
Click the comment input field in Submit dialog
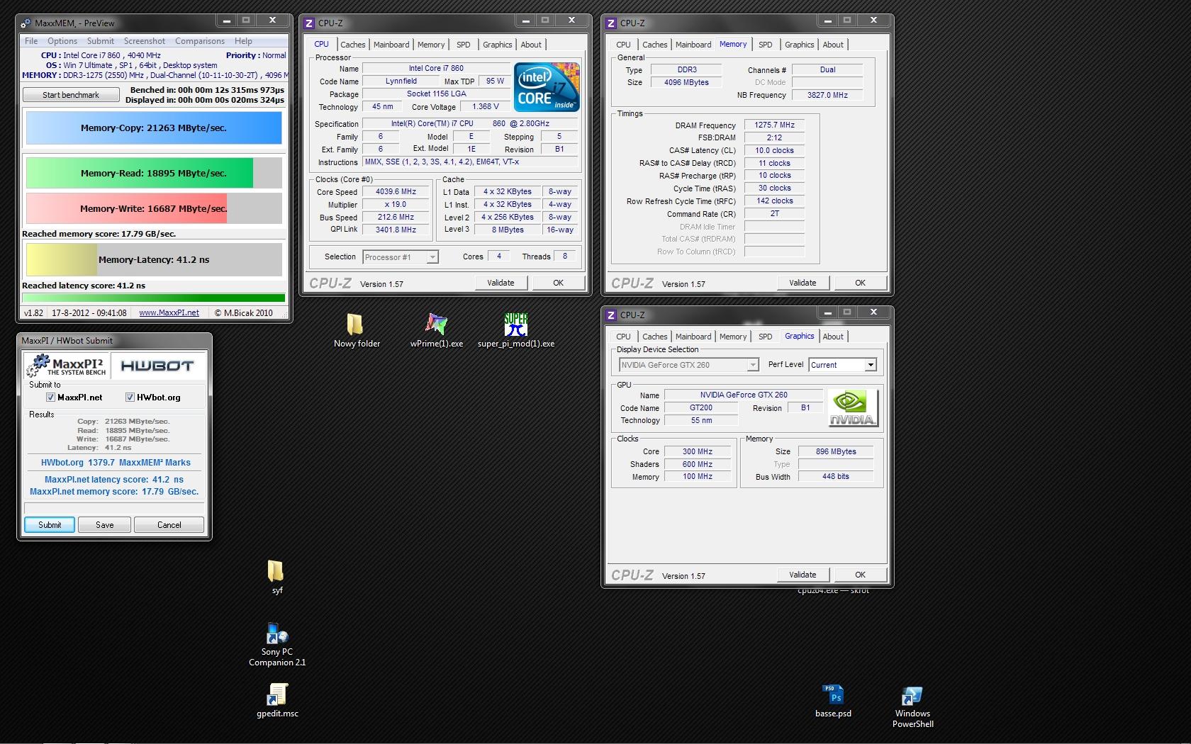pyautogui.click(x=114, y=507)
